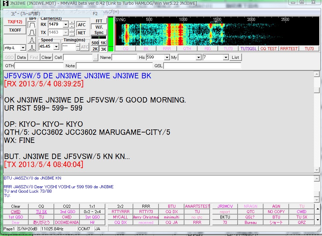Toggle TX with the TX(F12) button
Image resolution: width=322 pixels, height=236 pixels.
pos(15,22)
